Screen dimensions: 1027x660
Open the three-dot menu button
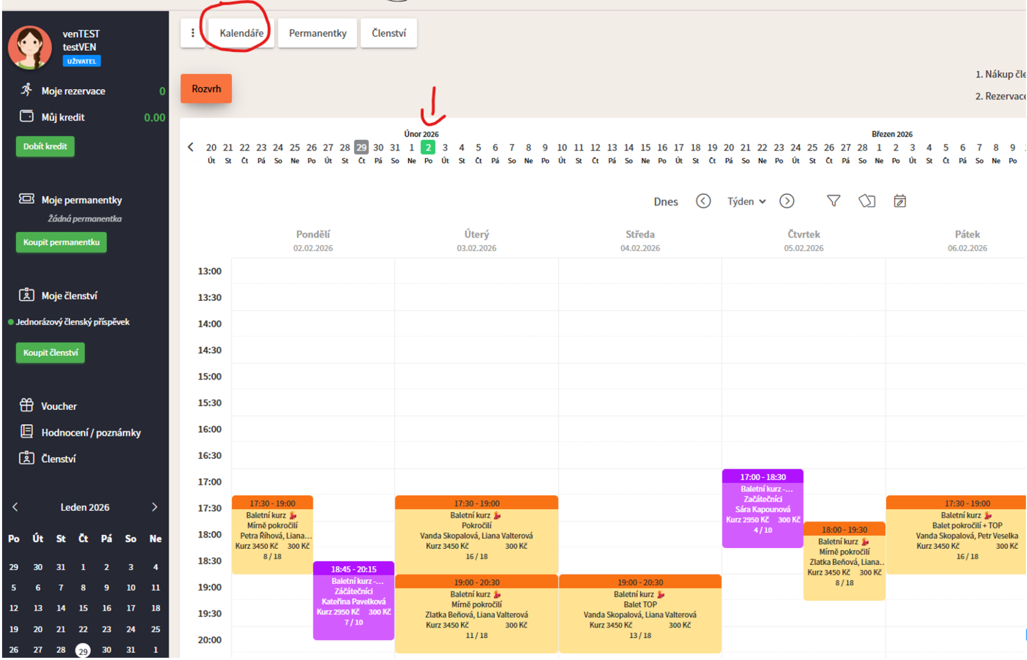point(193,33)
